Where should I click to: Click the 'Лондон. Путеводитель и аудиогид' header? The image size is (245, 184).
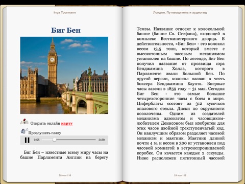click(180, 12)
